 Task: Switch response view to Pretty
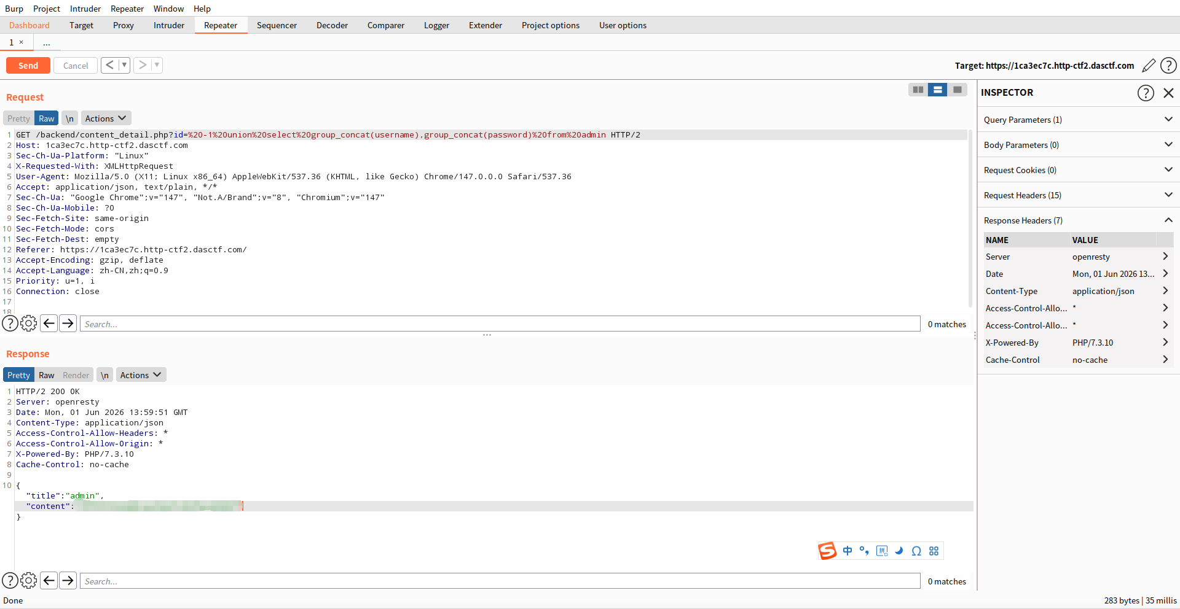[18, 375]
